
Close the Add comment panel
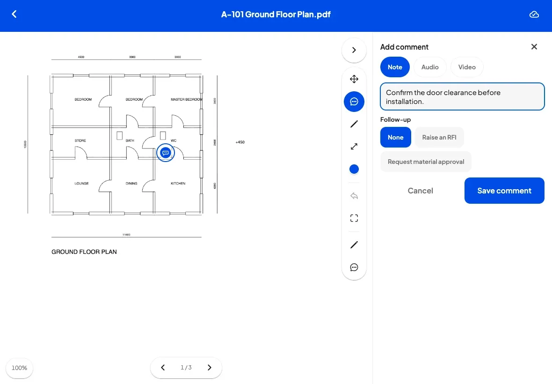pyautogui.click(x=534, y=46)
